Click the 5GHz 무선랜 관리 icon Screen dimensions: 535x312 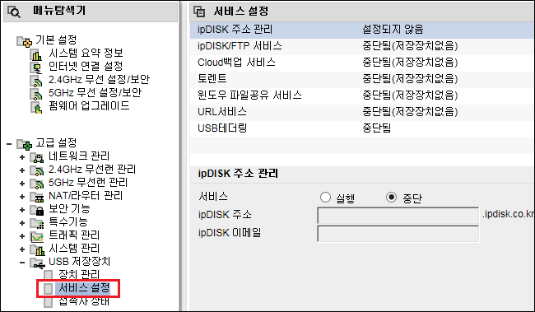click(37, 184)
